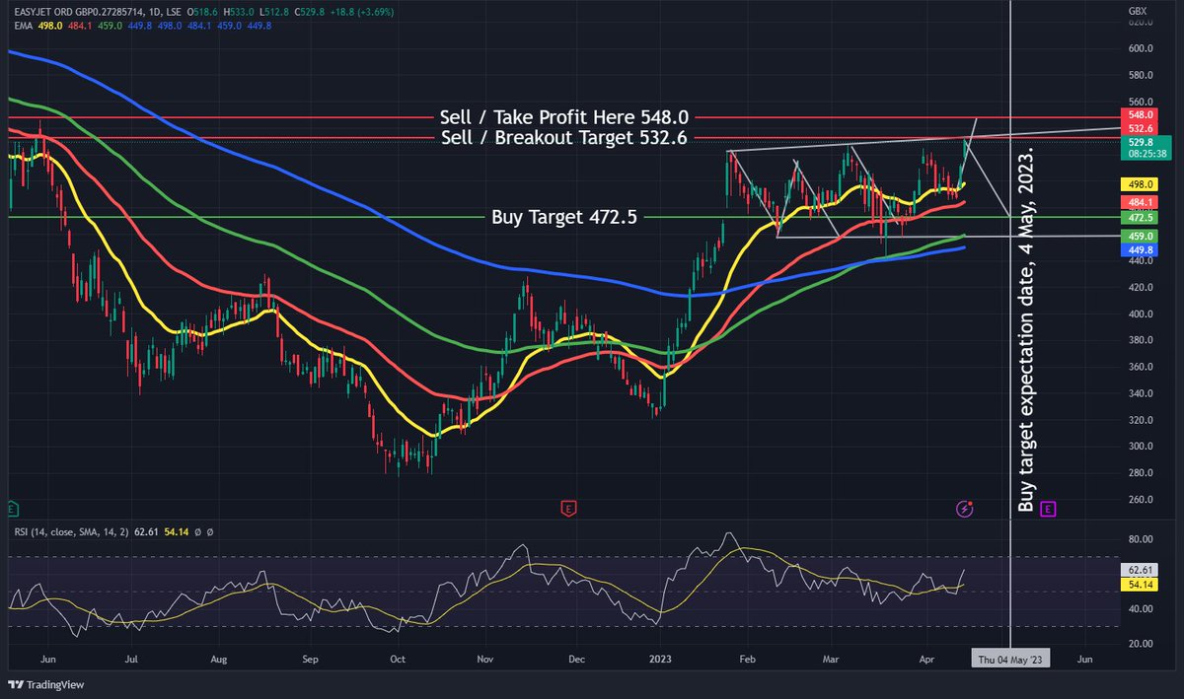
Task: Click the yellow 54.14 RSI axis tag
Action: click(1141, 585)
